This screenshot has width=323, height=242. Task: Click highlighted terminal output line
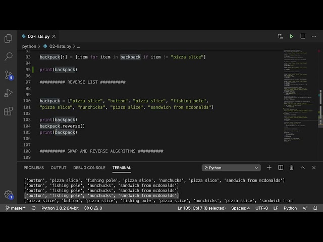click(101, 196)
